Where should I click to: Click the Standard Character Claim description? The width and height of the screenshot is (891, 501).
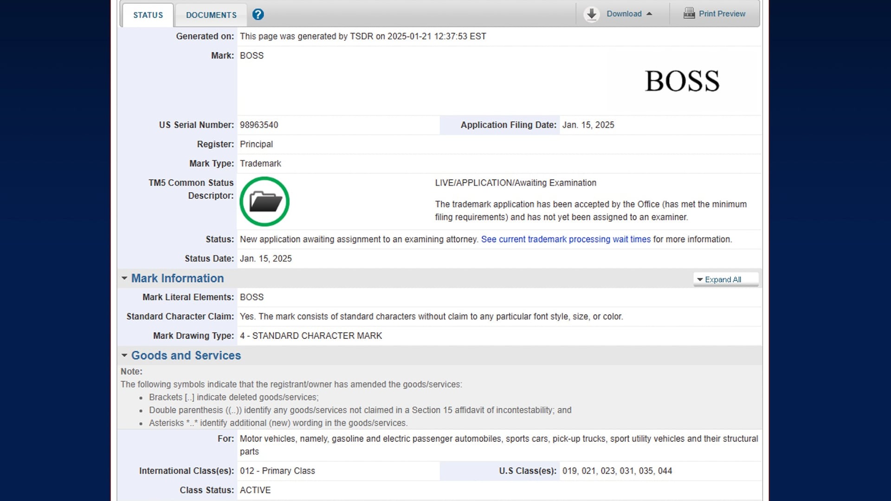click(432, 316)
